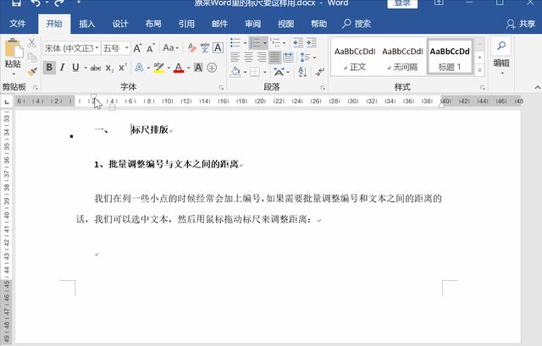Apply character shading with gray A icon

click(x=198, y=68)
